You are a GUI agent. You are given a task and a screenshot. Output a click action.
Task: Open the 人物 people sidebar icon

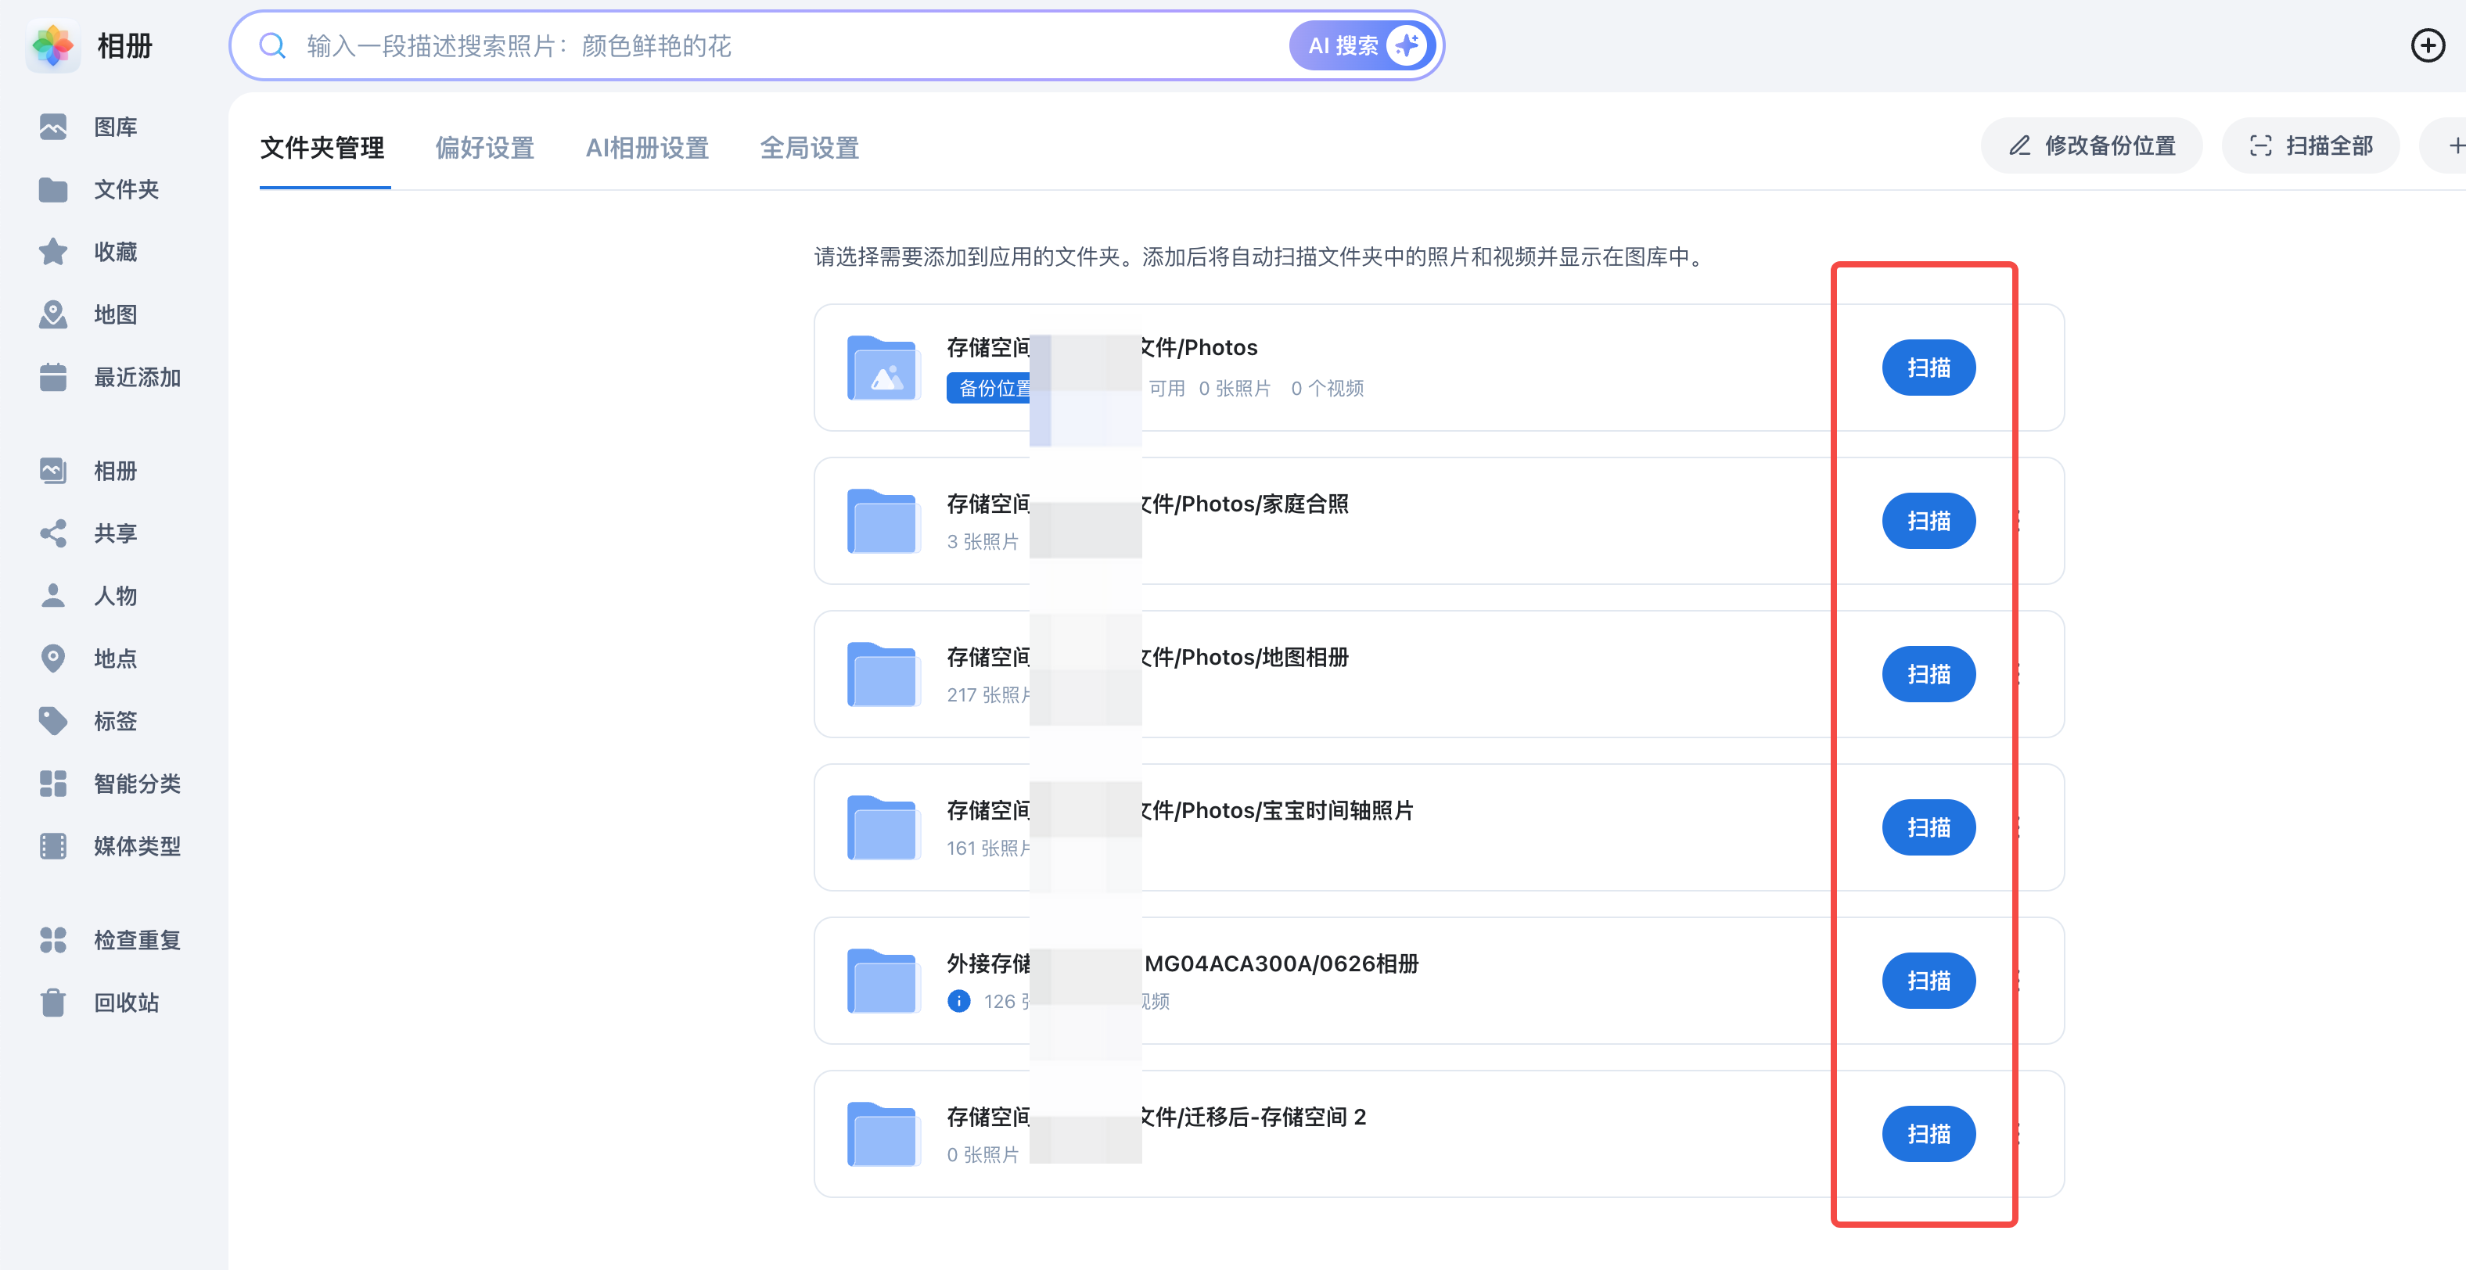coord(54,595)
